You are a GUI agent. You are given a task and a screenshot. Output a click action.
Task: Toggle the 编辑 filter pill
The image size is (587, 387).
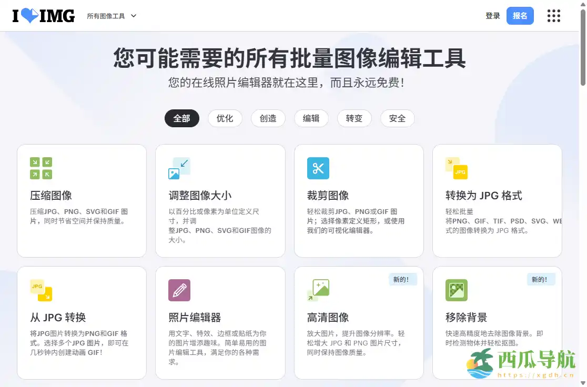click(311, 118)
